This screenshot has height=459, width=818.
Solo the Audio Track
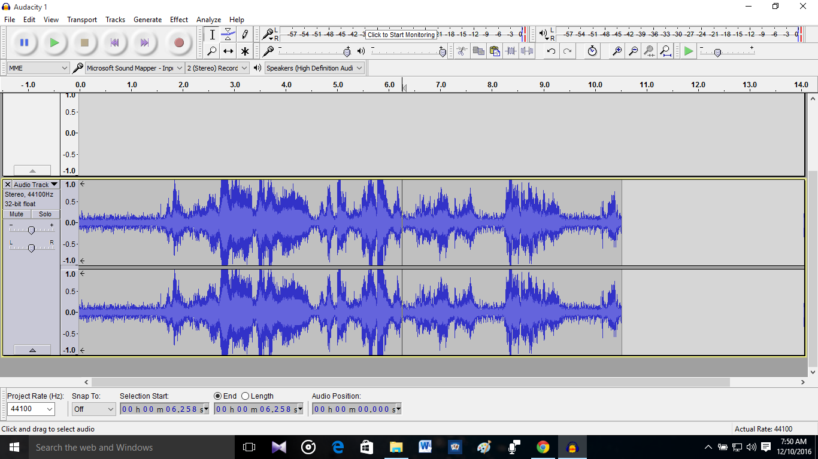(x=46, y=214)
